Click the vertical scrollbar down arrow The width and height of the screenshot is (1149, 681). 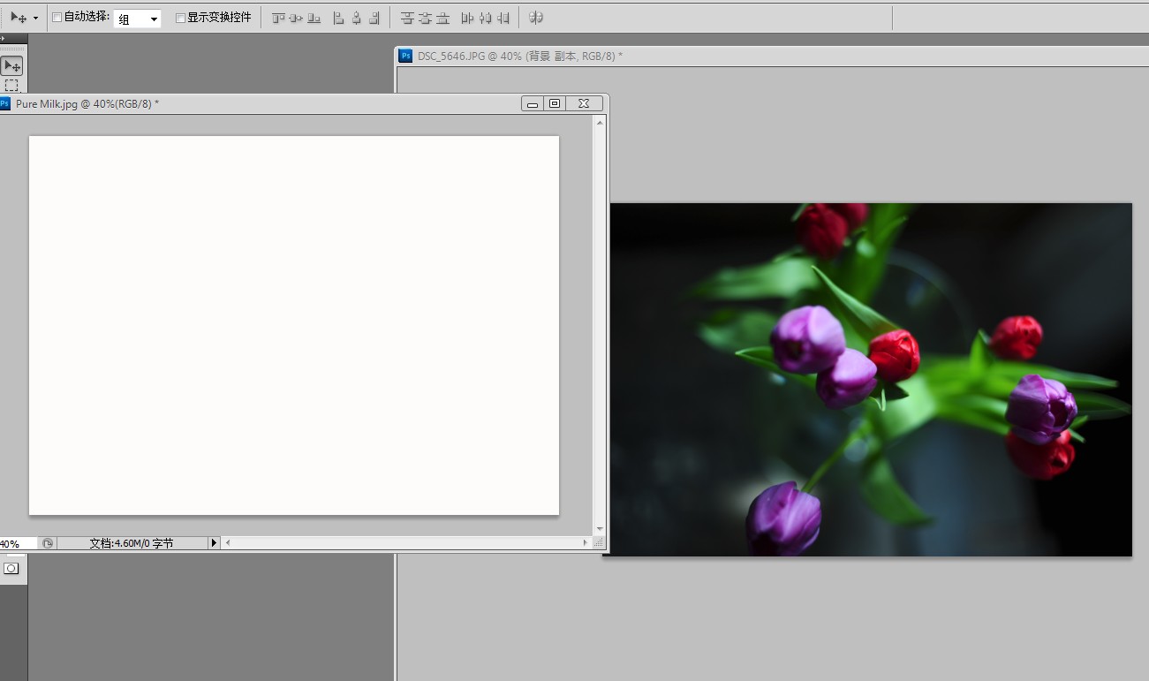tap(601, 528)
